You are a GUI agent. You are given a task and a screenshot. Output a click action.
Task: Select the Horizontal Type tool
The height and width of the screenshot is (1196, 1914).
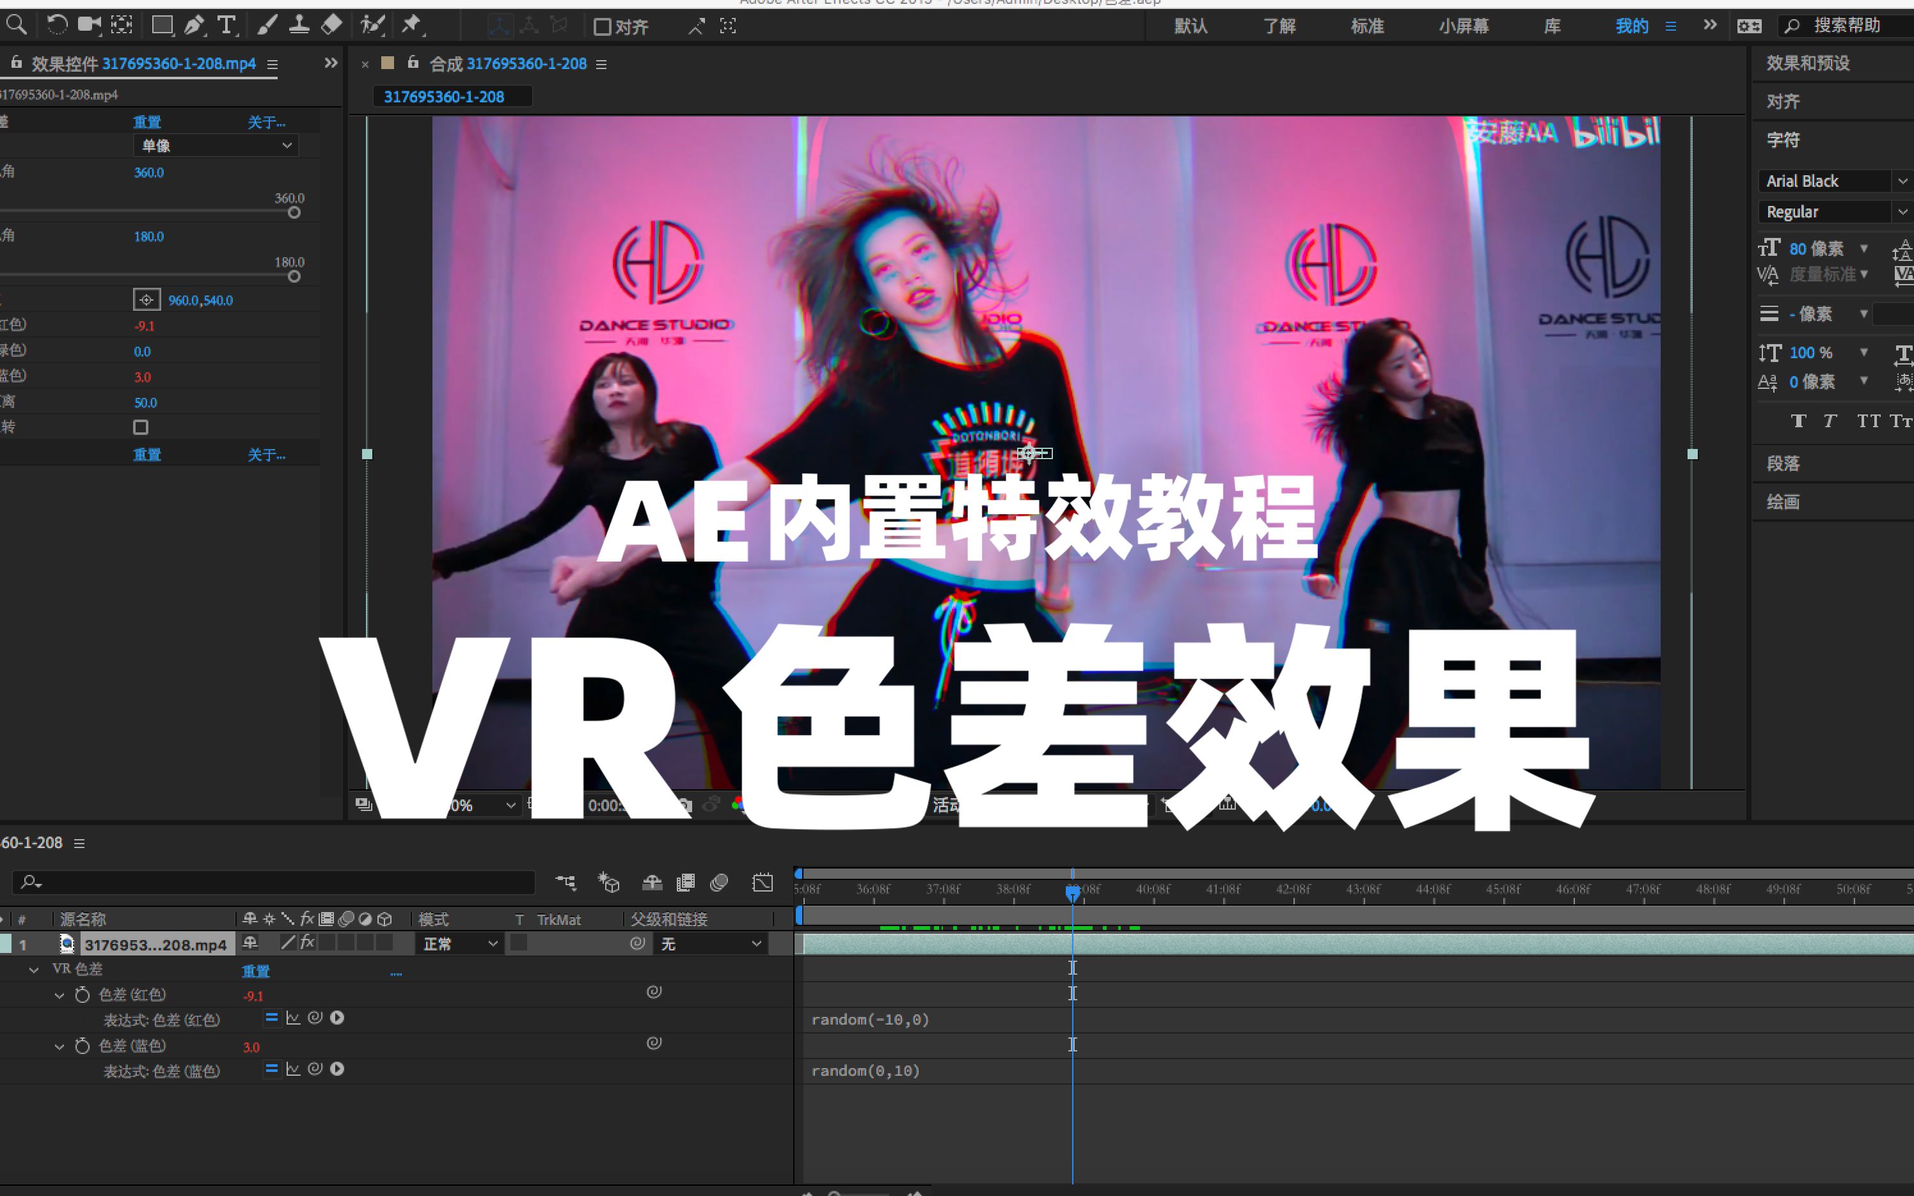pyautogui.click(x=227, y=26)
